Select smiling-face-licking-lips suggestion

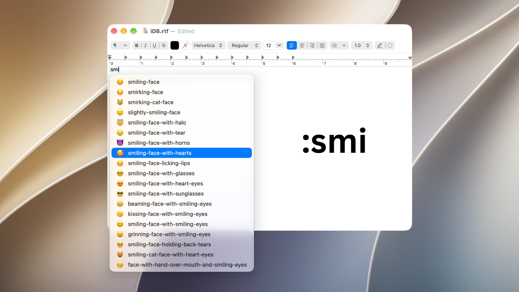click(x=182, y=163)
